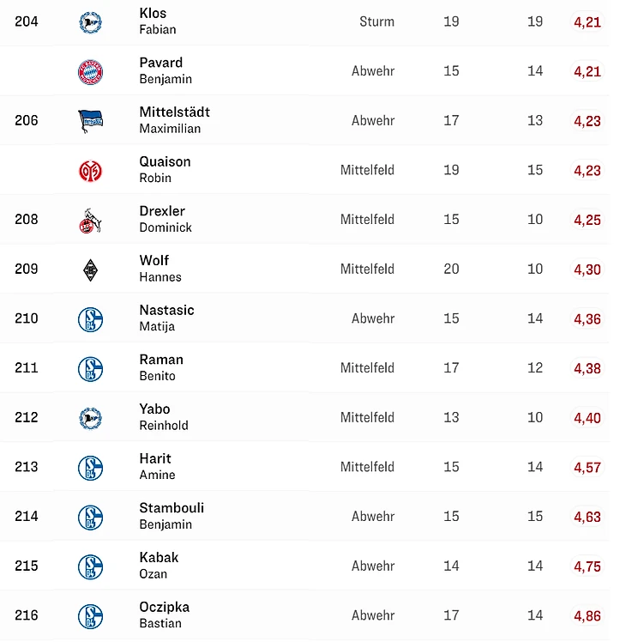Open Pavard Benjamin player profile
The height and width of the screenshot is (642, 626).
click(166, 70)
